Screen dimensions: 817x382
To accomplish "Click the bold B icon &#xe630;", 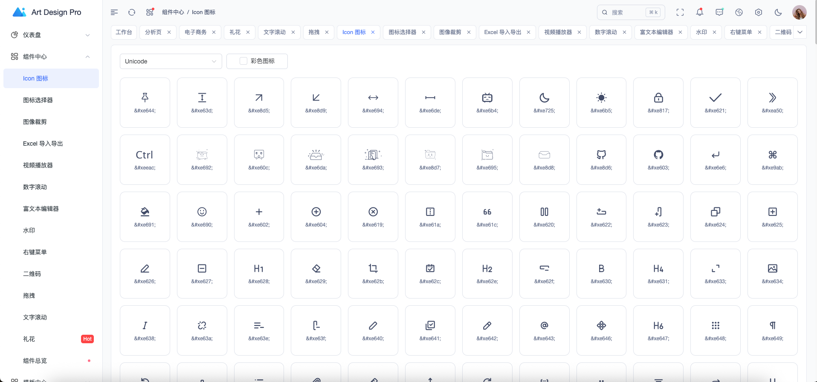I will coord(601,273).
